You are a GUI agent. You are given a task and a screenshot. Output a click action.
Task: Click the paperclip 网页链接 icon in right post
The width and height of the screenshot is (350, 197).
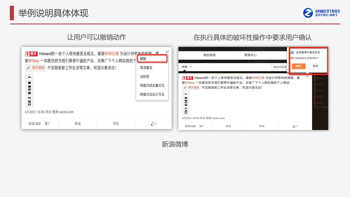point(185,88)
